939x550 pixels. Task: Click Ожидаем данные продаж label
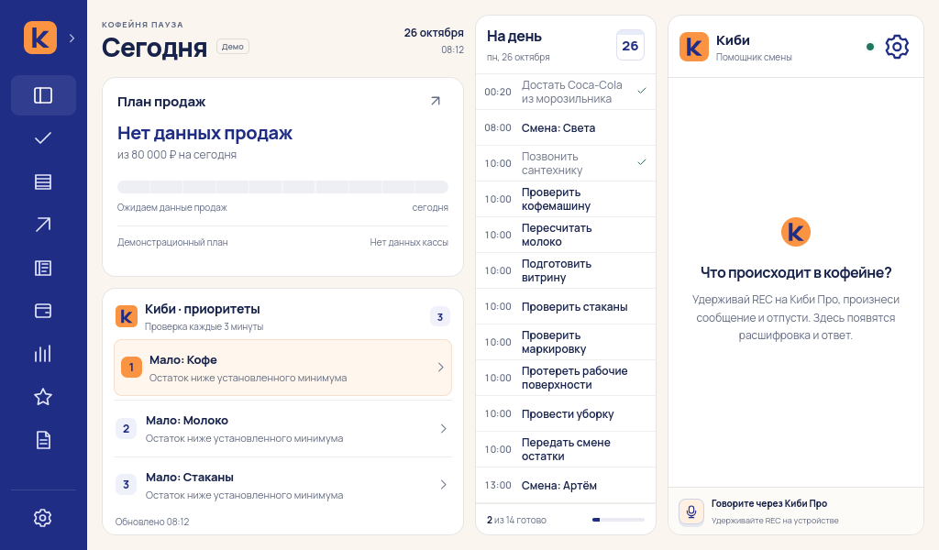pyautogui.click(x=171, y=208)
